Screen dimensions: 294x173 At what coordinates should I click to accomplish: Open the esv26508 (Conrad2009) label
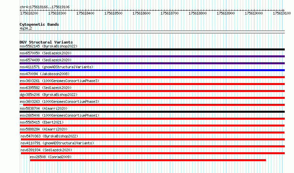click(x=51, y=157)
